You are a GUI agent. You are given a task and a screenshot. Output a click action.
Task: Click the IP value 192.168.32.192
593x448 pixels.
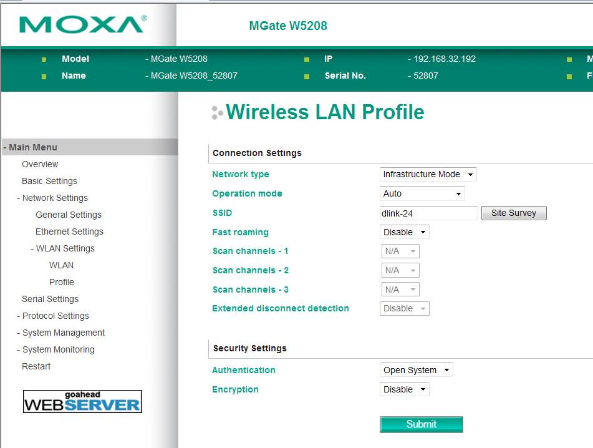tap(445, 59)
